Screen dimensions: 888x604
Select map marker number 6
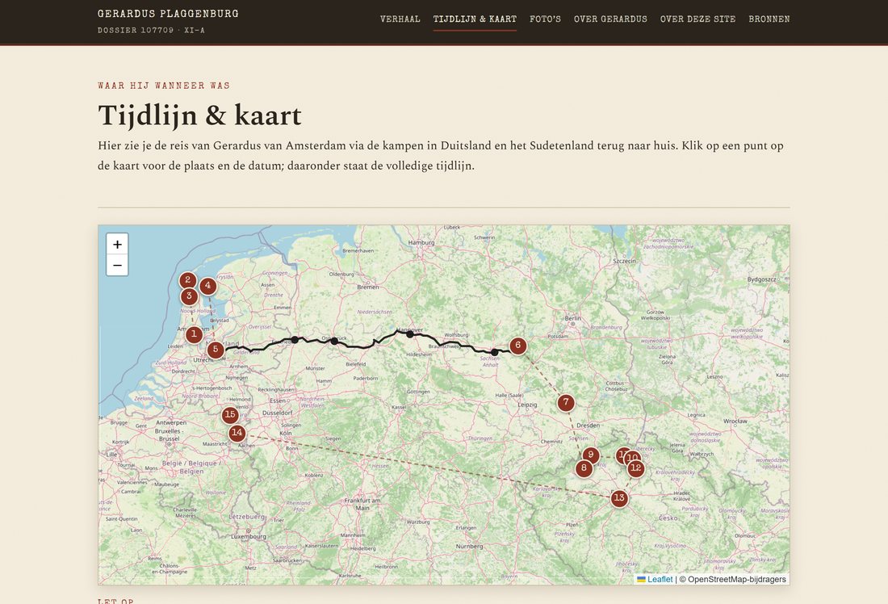(x=517, y=345)
